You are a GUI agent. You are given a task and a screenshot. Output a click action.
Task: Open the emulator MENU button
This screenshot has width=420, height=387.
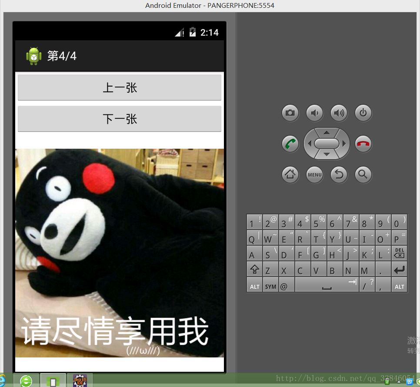[314, 175]
